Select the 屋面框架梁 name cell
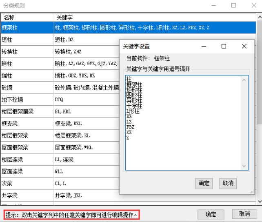Image resolution: width=262 pixels, height=222 pixels. [x=27, y=147]
